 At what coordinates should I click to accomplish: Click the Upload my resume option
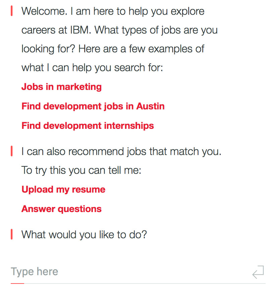pyautogui.click(x=63, y=190)
